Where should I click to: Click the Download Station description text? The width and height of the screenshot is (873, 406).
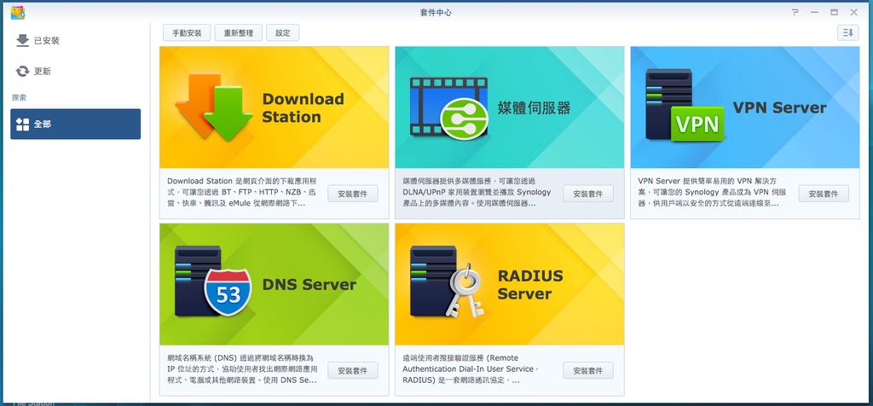click(241, 192)
